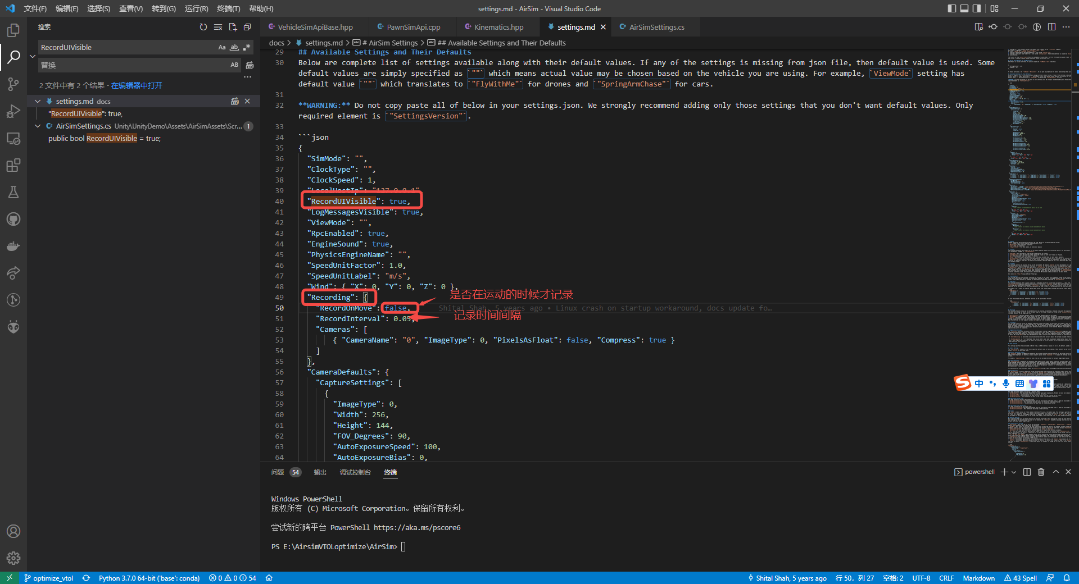Viewport: 1079px width, 584px height.
Task: Switch to Kinematics.hpp tab
Action: click(x=498, y=27)
